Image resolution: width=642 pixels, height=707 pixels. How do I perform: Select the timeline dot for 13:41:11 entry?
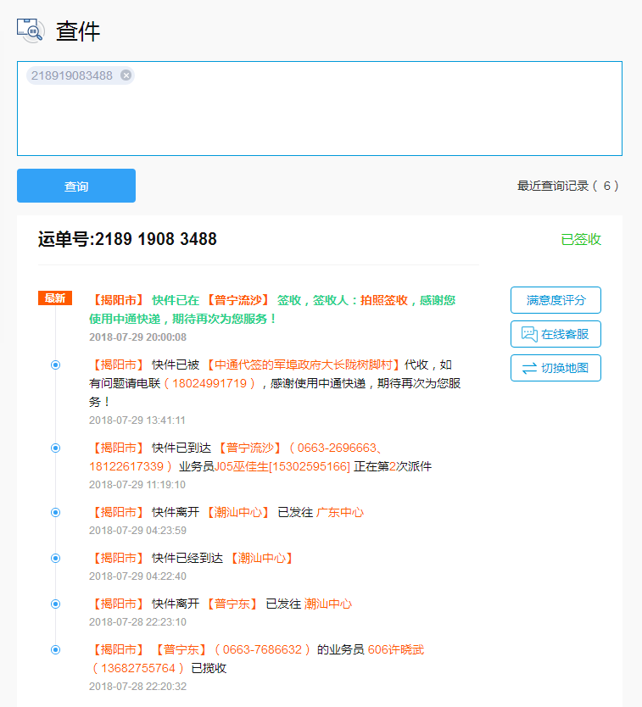pyautogui.click(x=55, y=365)
